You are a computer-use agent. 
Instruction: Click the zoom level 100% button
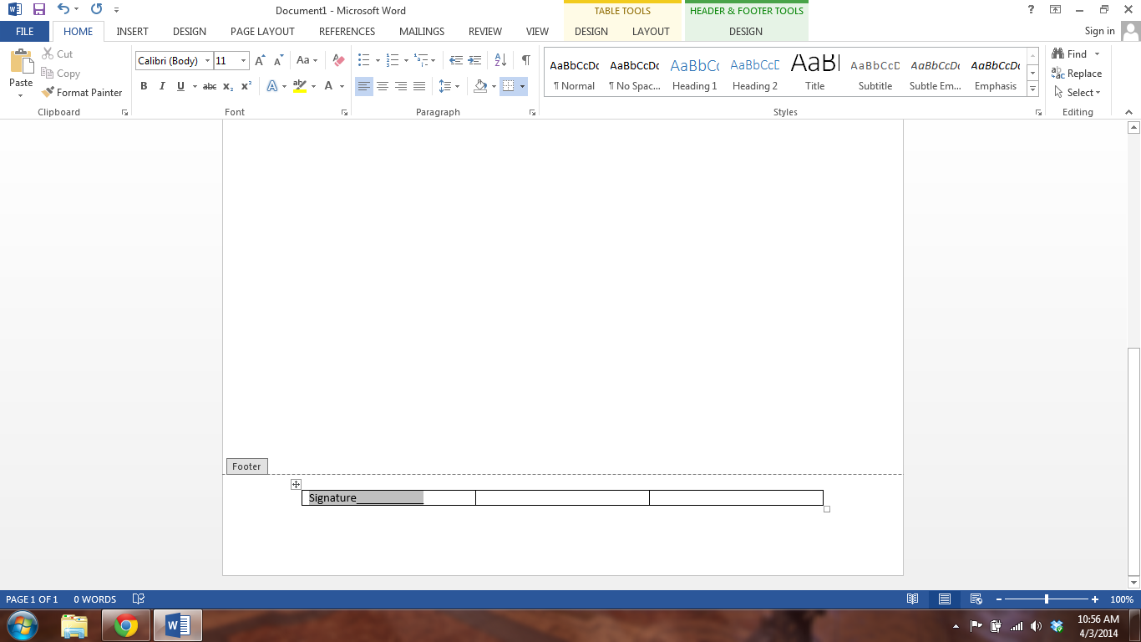point(1121,599)
